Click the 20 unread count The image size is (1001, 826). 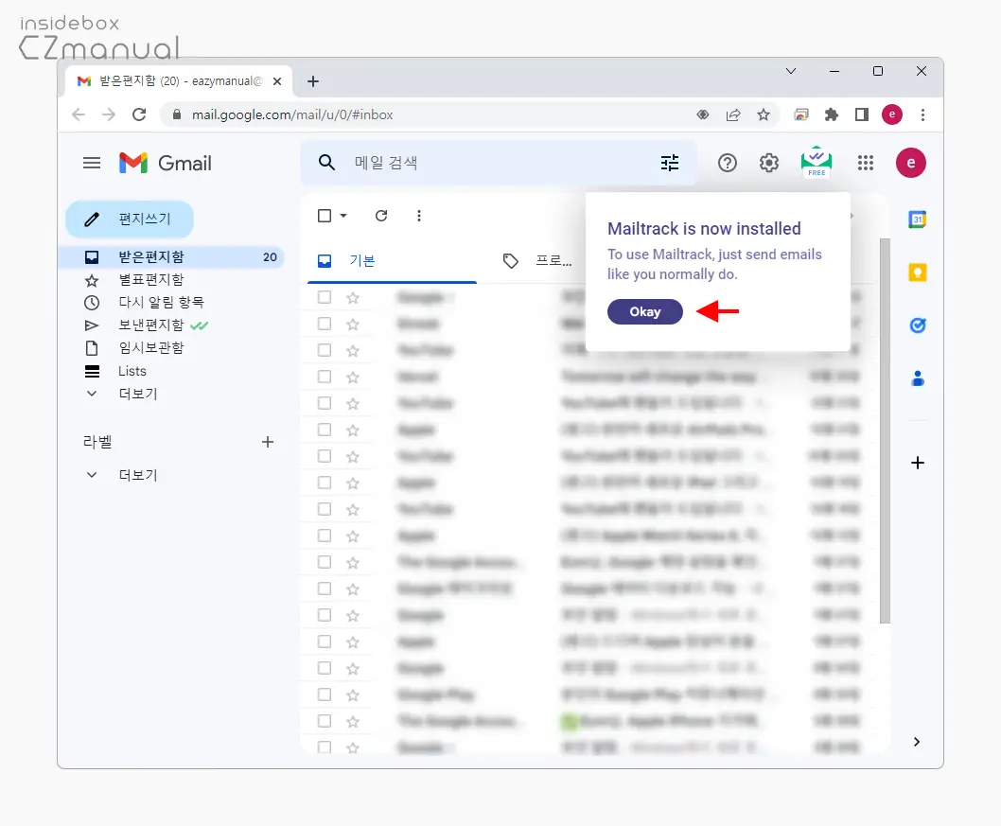point(270,256)
